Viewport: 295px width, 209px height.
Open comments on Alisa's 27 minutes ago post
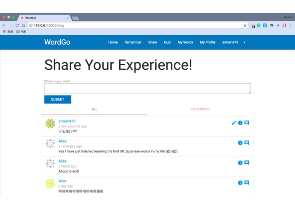click(x=247, y=143)
